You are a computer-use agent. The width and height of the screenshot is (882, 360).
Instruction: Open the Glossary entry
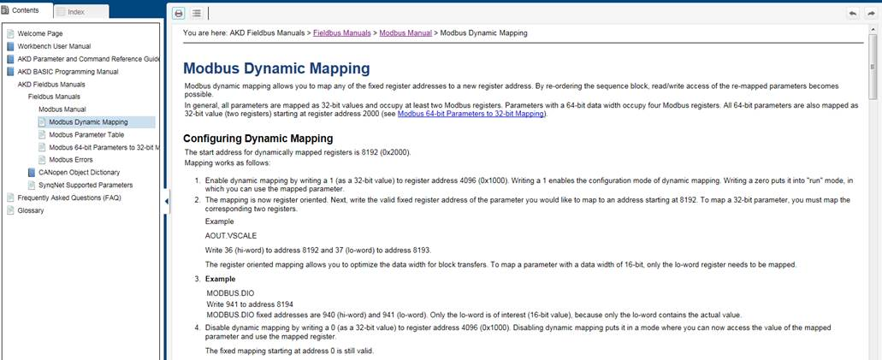(31, 210)
